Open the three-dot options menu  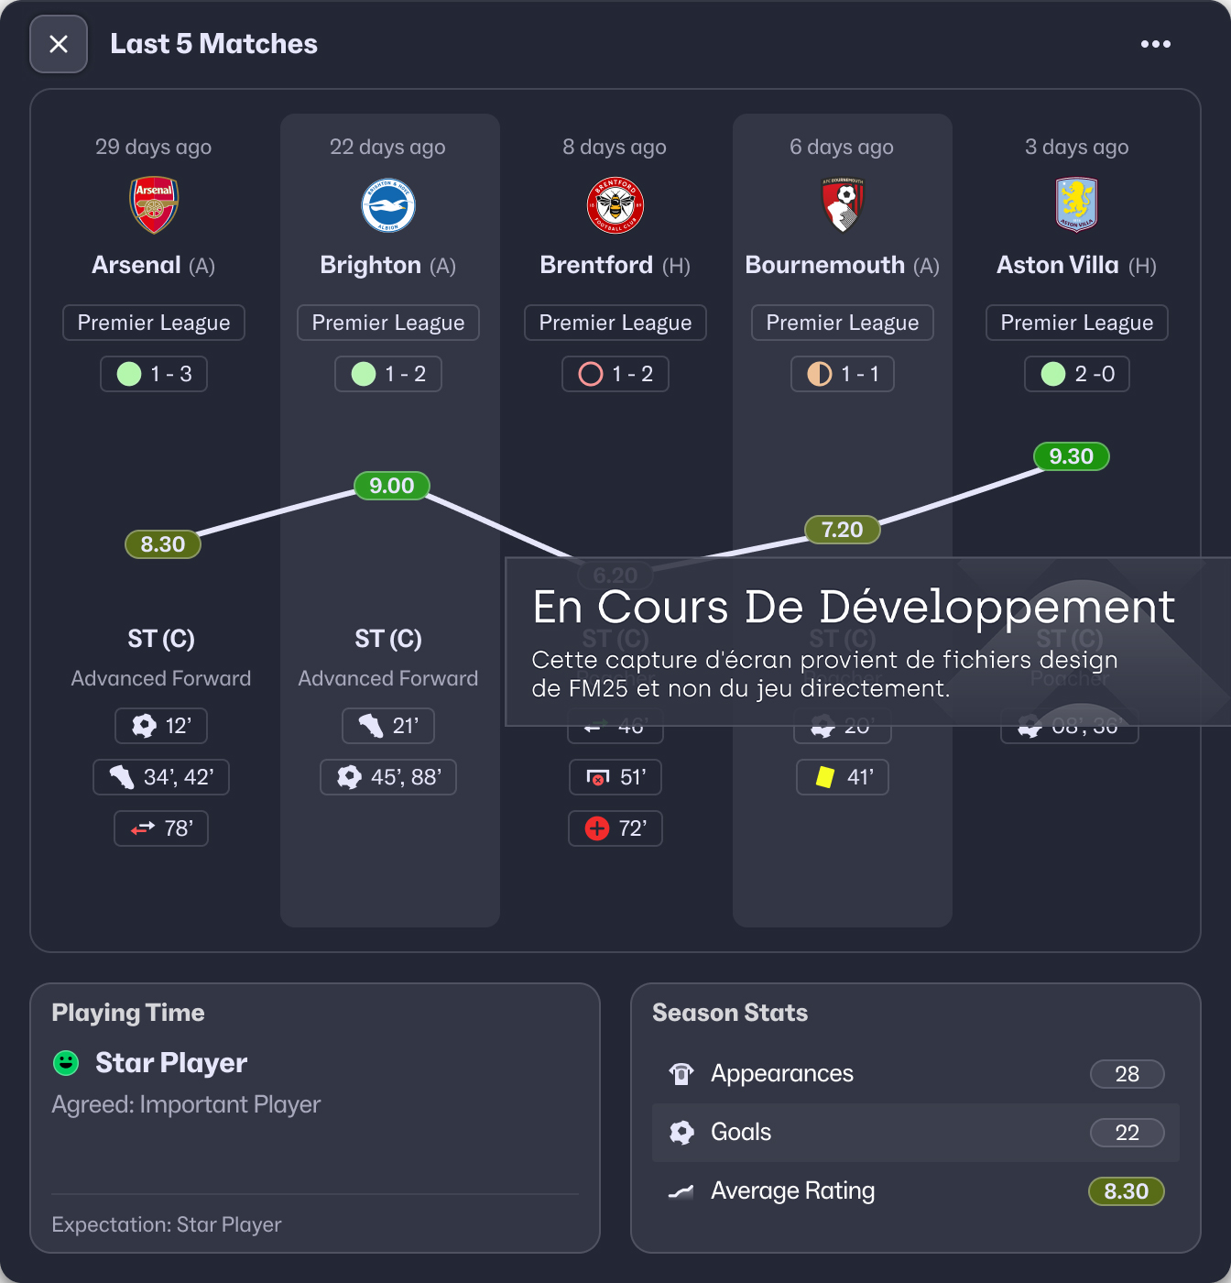pos(1155,44)
